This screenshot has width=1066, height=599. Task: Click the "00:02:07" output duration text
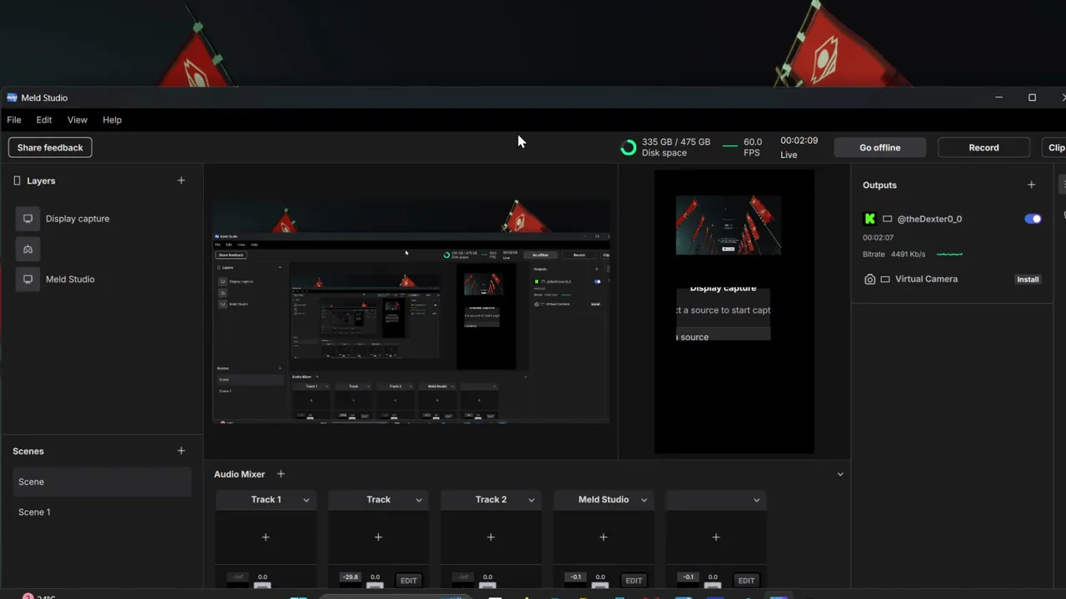click(x=878, y=238)
